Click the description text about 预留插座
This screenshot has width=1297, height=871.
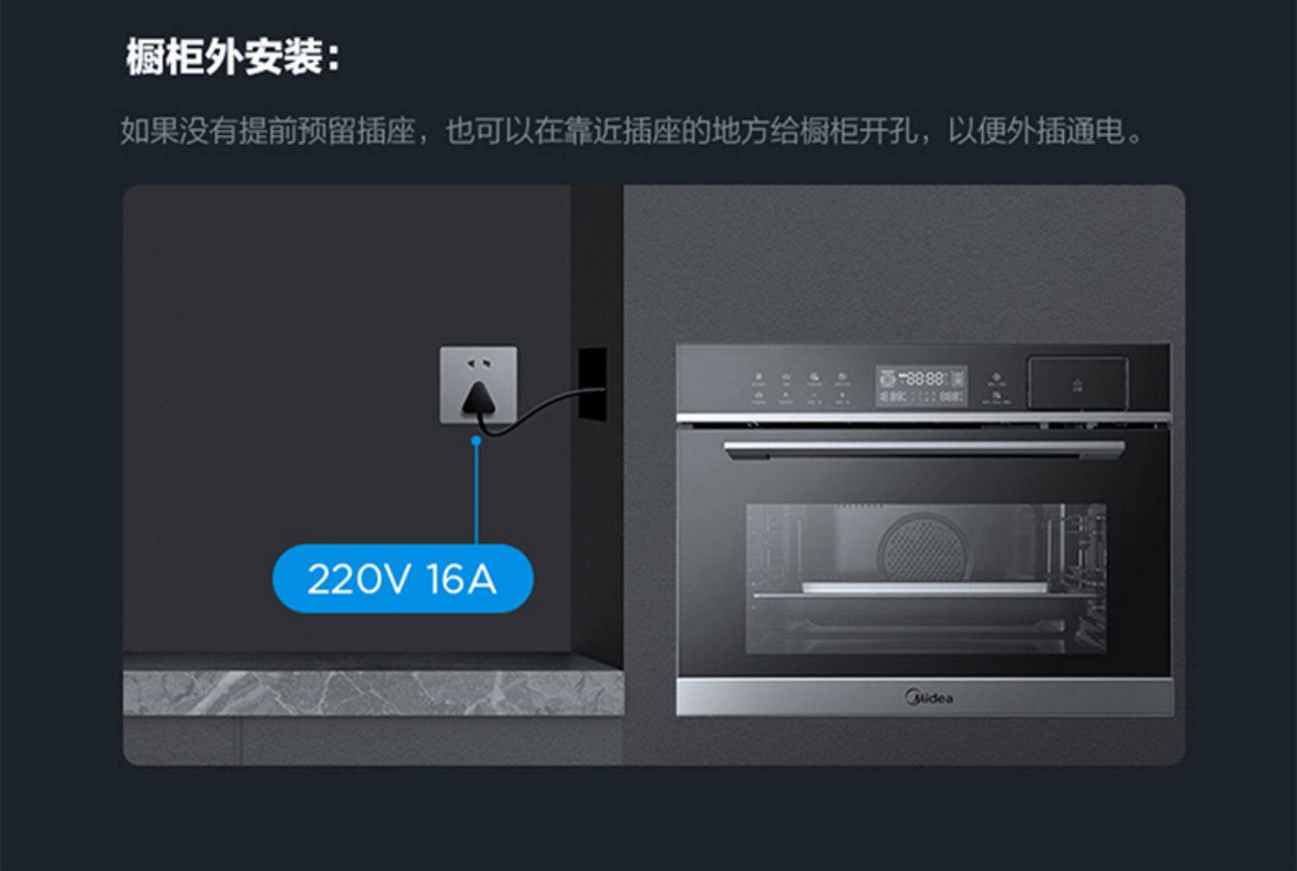click(x=632, y=131)
